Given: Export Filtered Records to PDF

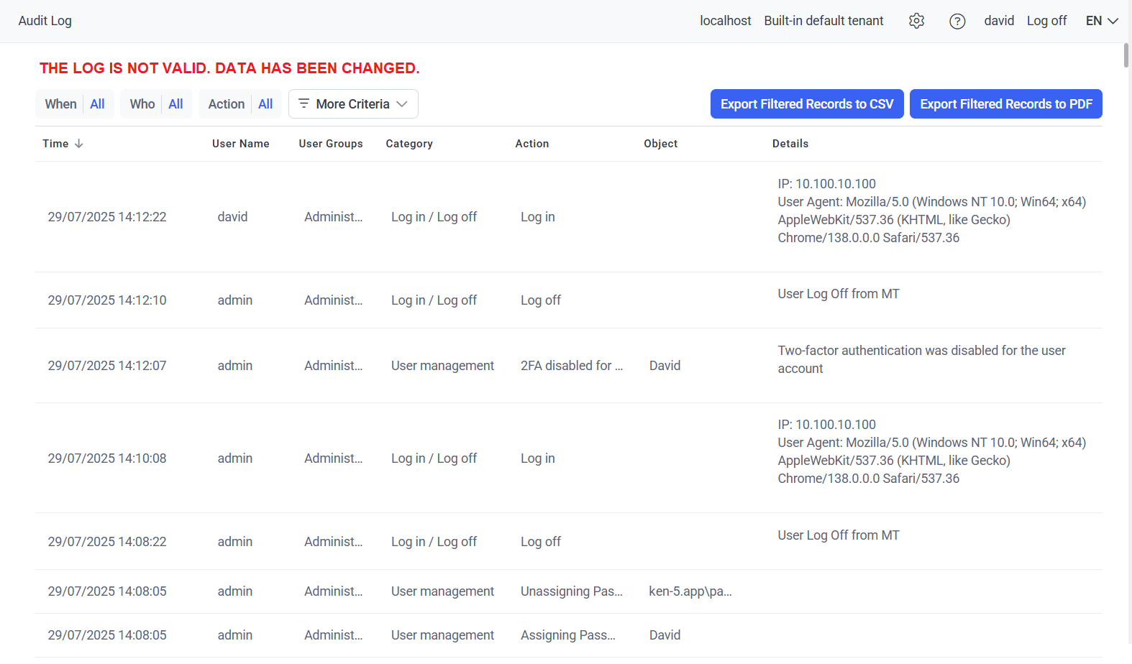Looking at the screenshot, I should pos(1005,104).
